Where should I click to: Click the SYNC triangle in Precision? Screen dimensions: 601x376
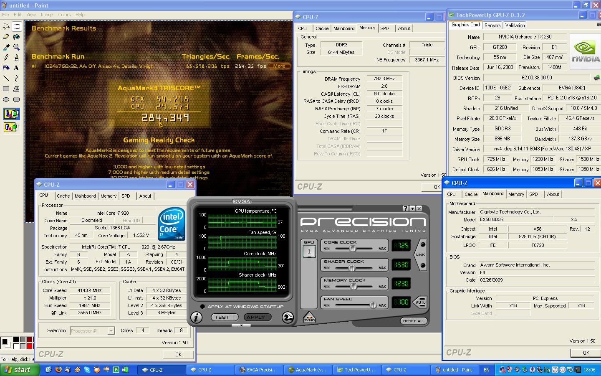309,317
